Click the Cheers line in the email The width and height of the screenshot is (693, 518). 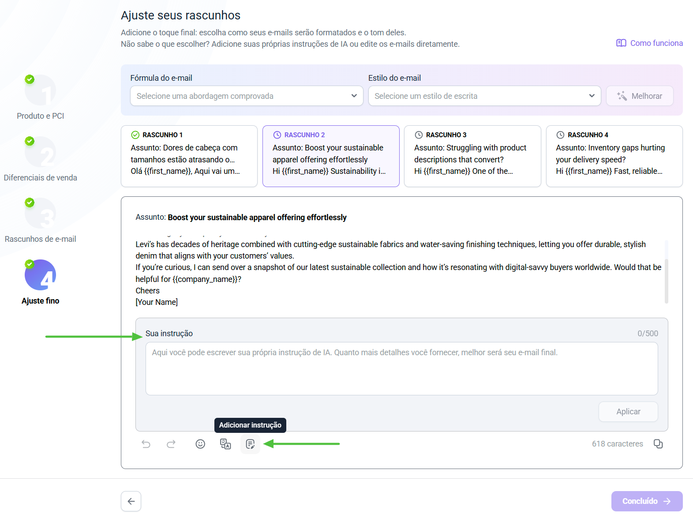pyautogui.click(x=148, y=291)
